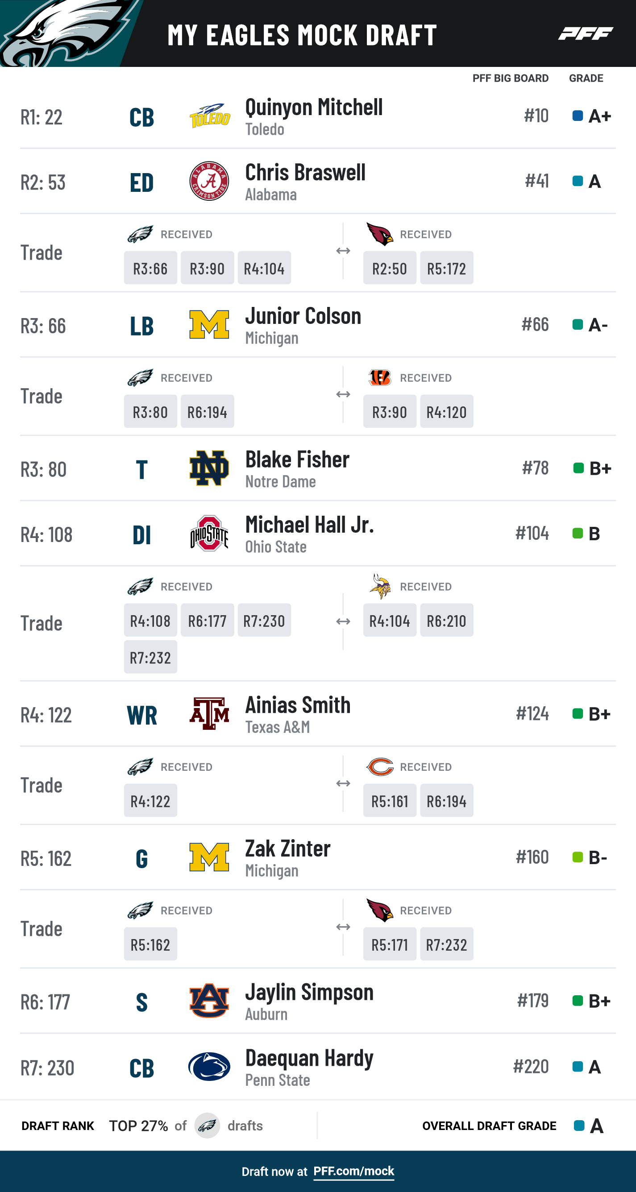Click the Bengals logo in trade row

[380, 377]
